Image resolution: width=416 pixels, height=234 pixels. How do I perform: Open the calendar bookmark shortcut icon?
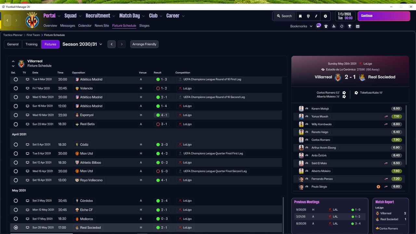[x=357, y=26]
